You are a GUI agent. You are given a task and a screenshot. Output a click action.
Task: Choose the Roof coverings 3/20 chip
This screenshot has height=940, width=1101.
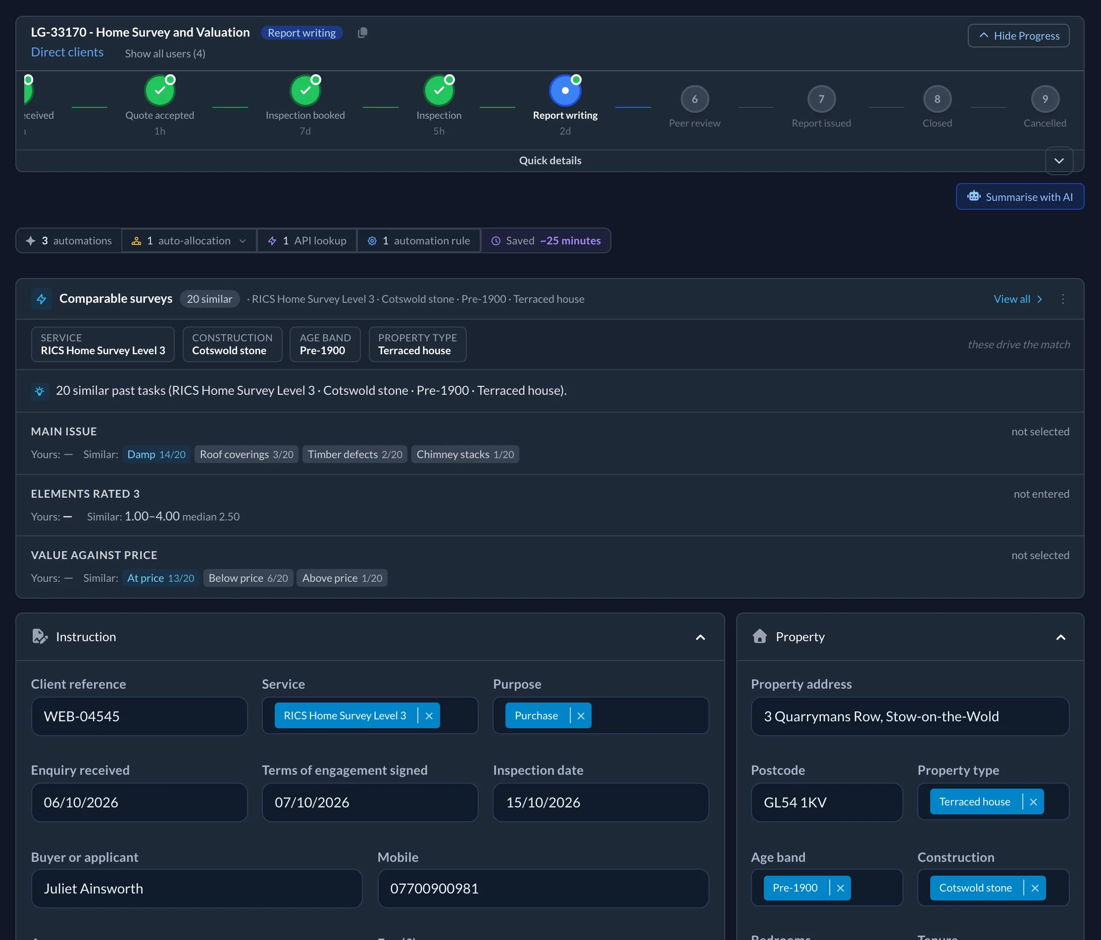pyautogui.click(x=247, y=455)
